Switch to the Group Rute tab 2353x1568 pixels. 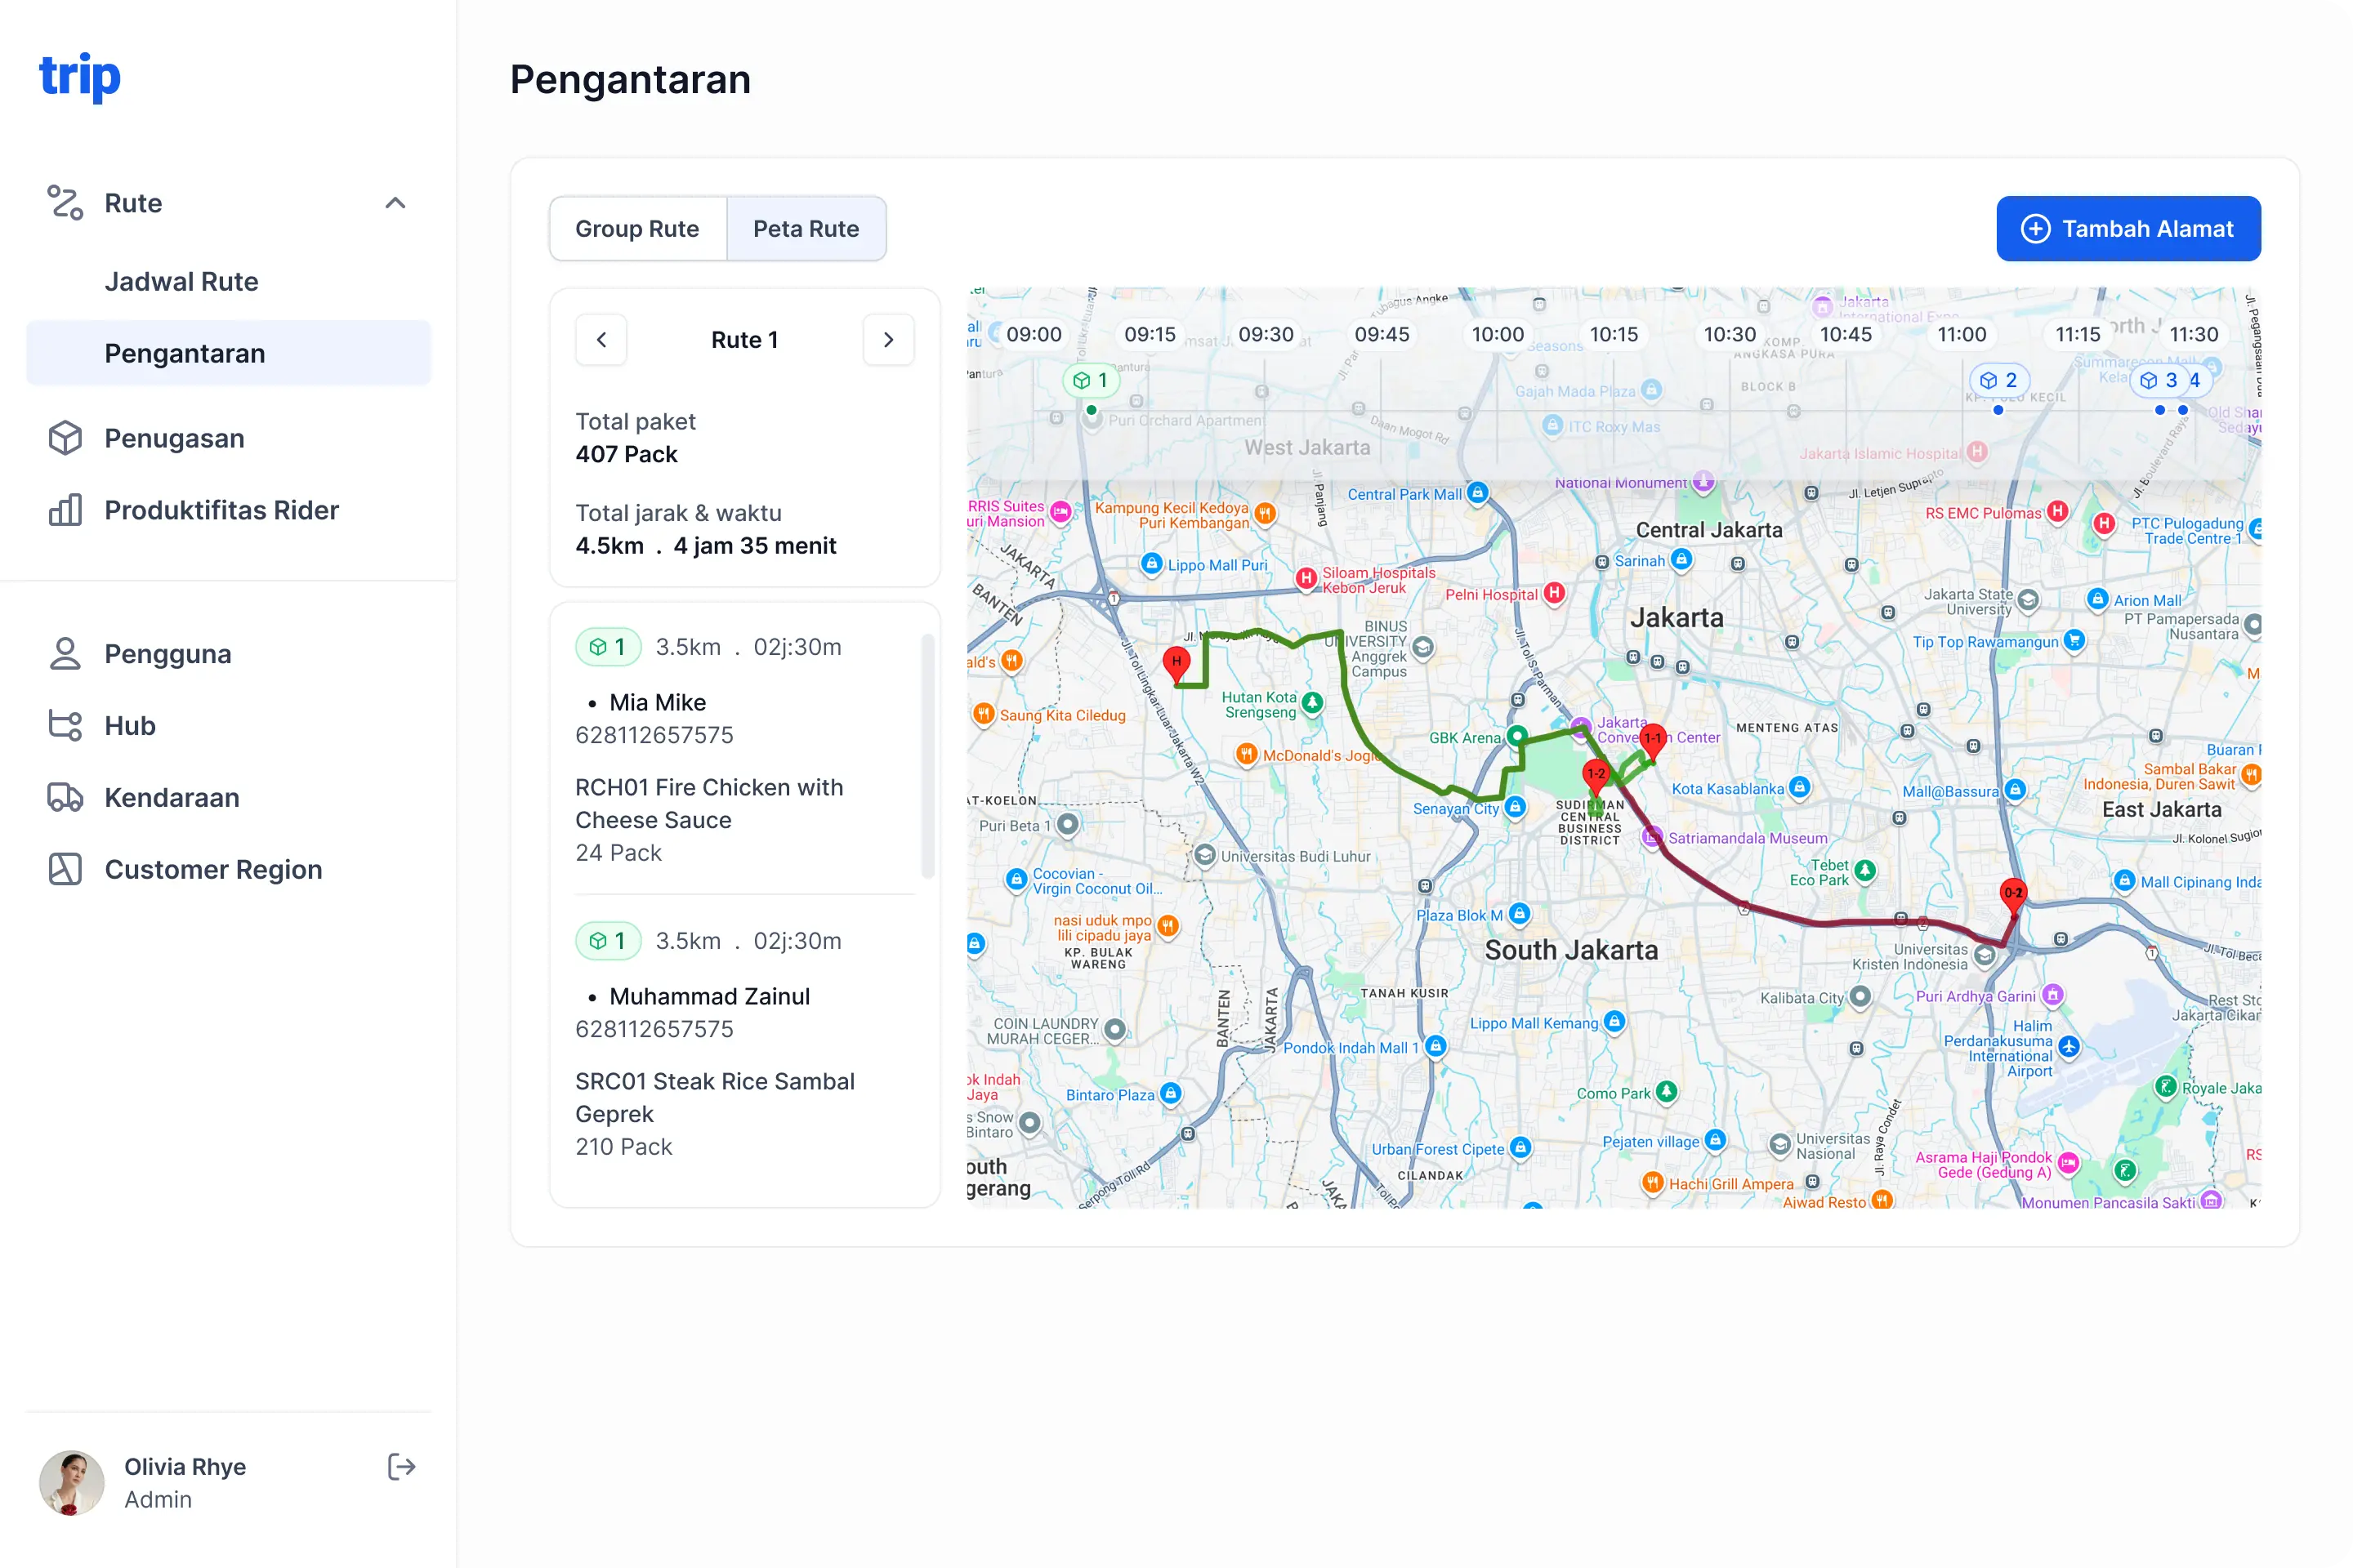(x=637, y=229)
